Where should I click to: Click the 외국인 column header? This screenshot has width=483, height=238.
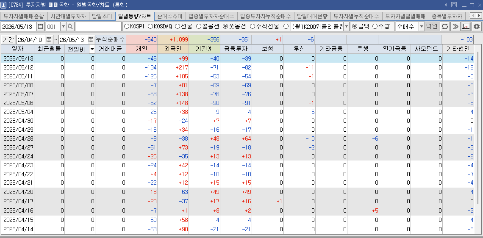[x=173, y=49]
